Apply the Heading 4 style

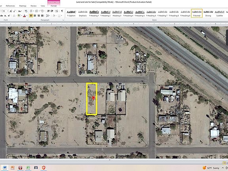(128, 13)
